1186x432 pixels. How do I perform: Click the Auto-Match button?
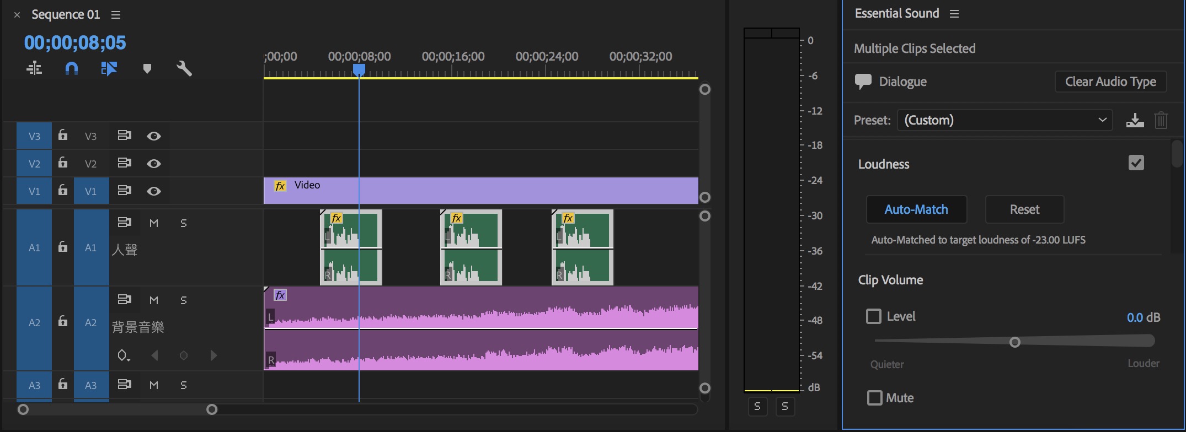916,209
